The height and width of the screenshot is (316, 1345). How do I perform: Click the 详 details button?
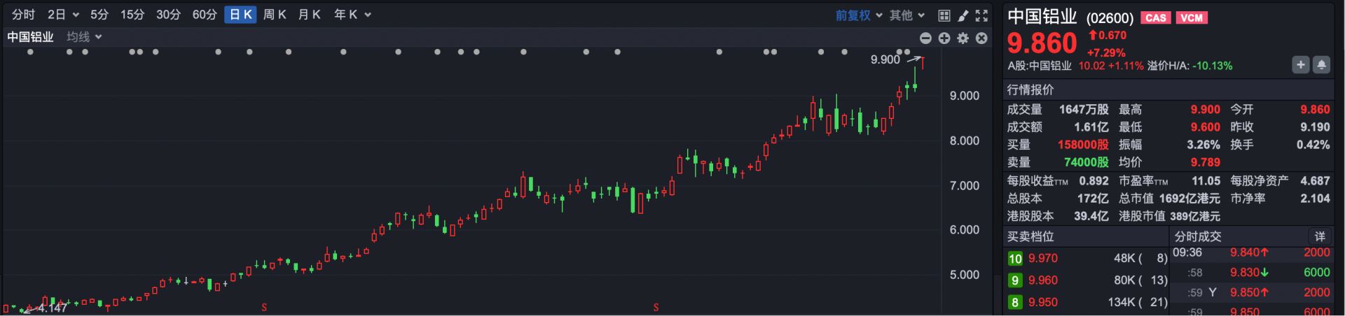tap(1320, 236)
